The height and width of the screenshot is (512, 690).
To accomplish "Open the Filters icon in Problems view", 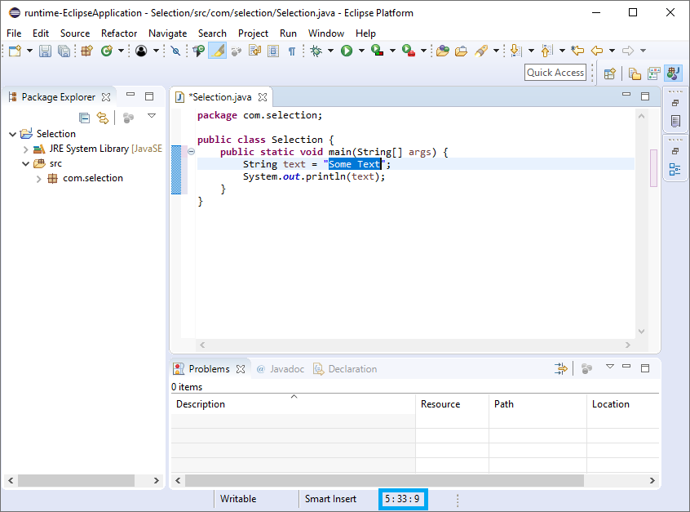I will tap(561, 368).
